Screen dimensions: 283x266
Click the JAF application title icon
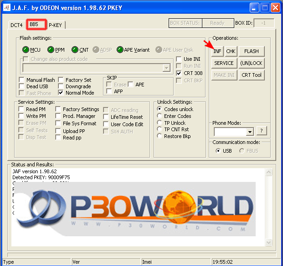[7, 8]
